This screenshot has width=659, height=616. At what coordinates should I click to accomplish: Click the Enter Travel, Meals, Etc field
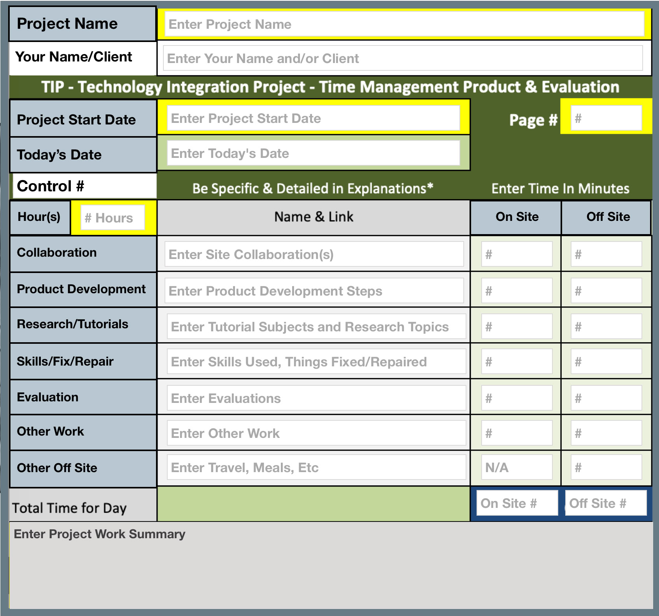pyautogui.click(x=317, y=467)
